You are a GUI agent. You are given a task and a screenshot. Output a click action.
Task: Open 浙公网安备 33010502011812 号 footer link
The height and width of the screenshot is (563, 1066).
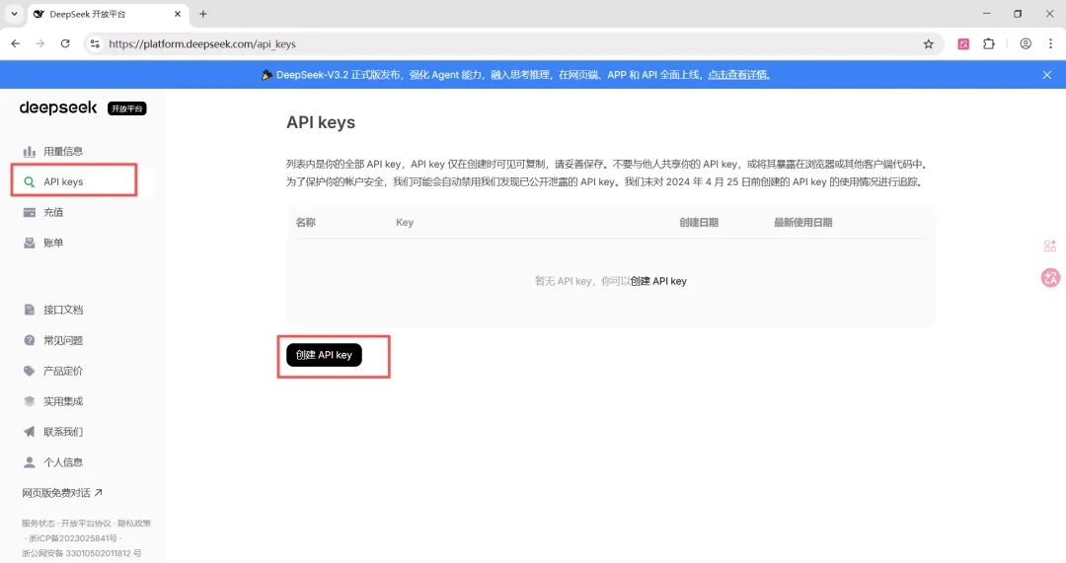82,553
